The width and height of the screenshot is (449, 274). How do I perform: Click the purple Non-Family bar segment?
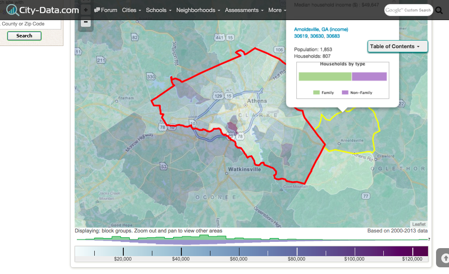click(x=369, y=76)
